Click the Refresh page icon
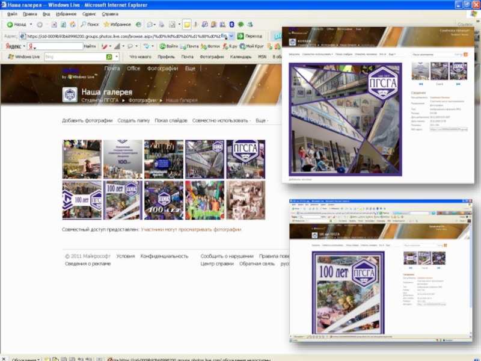The image size is (481, 361). tap(63, 24)
